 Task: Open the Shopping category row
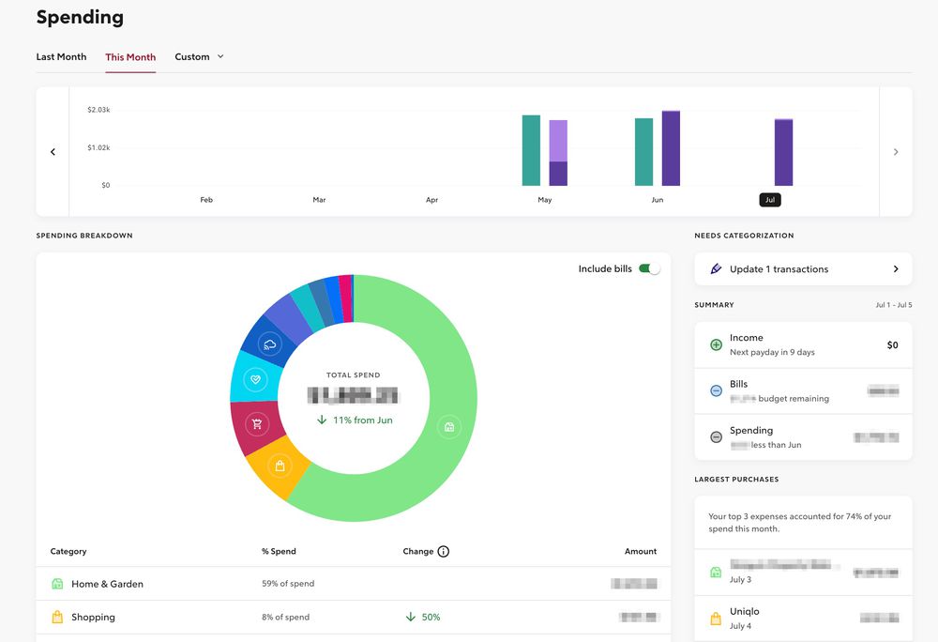pos(354,618)
